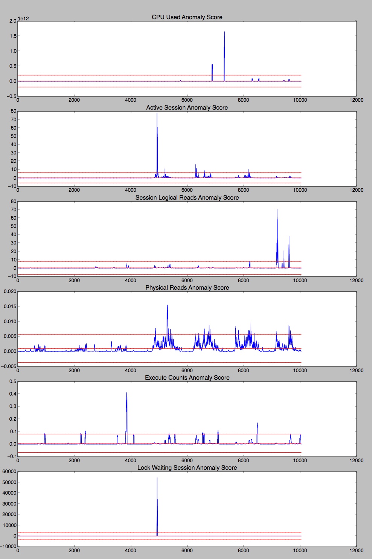The image size is (372, 559).
Task: Click the 60000 y-axis label on Lock Waiting chart
Action: click(9, 472)
